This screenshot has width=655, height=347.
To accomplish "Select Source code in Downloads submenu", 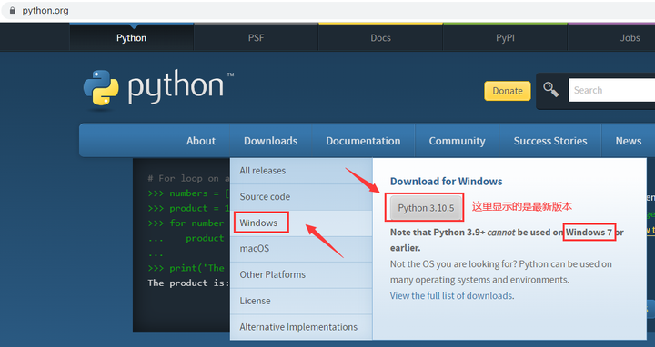I will point(301,197).
